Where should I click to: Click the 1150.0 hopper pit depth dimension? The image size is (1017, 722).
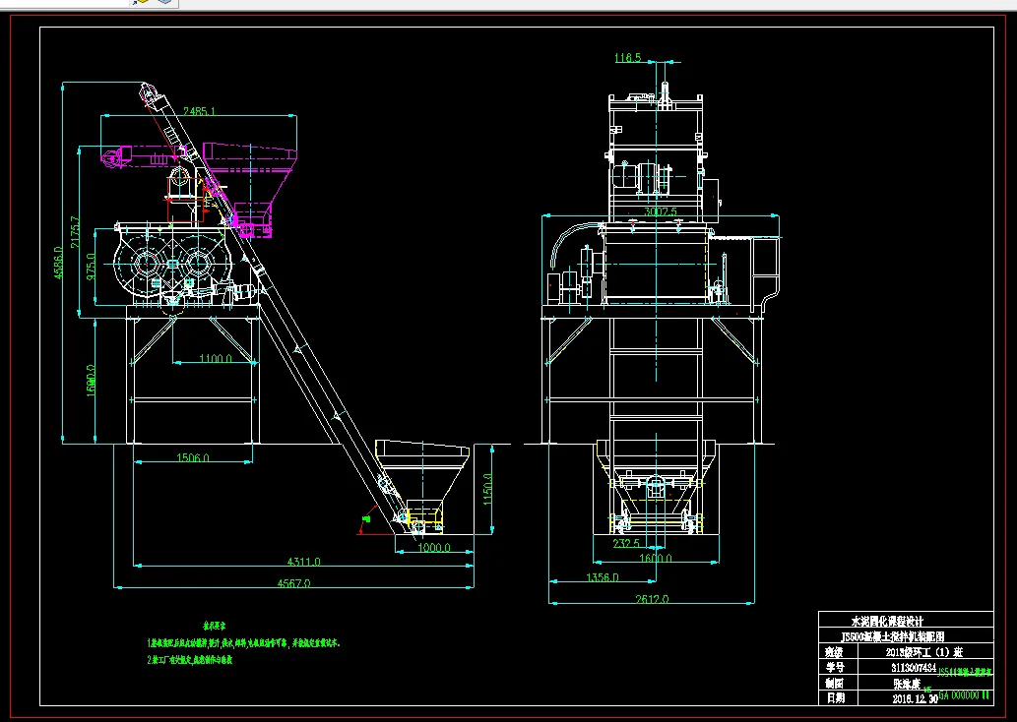pyautogui.click(x=487, y=489)
